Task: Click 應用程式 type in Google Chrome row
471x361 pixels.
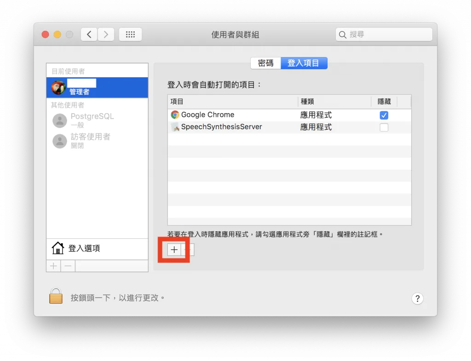Action: 316,115
